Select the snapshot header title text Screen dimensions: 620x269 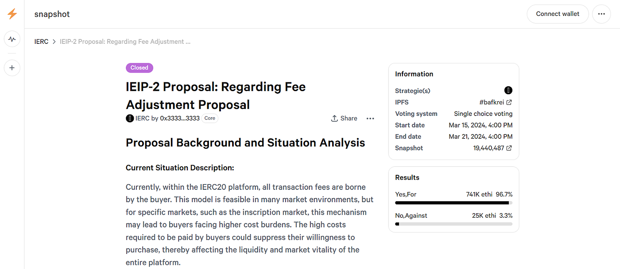(x=52, y=14)
